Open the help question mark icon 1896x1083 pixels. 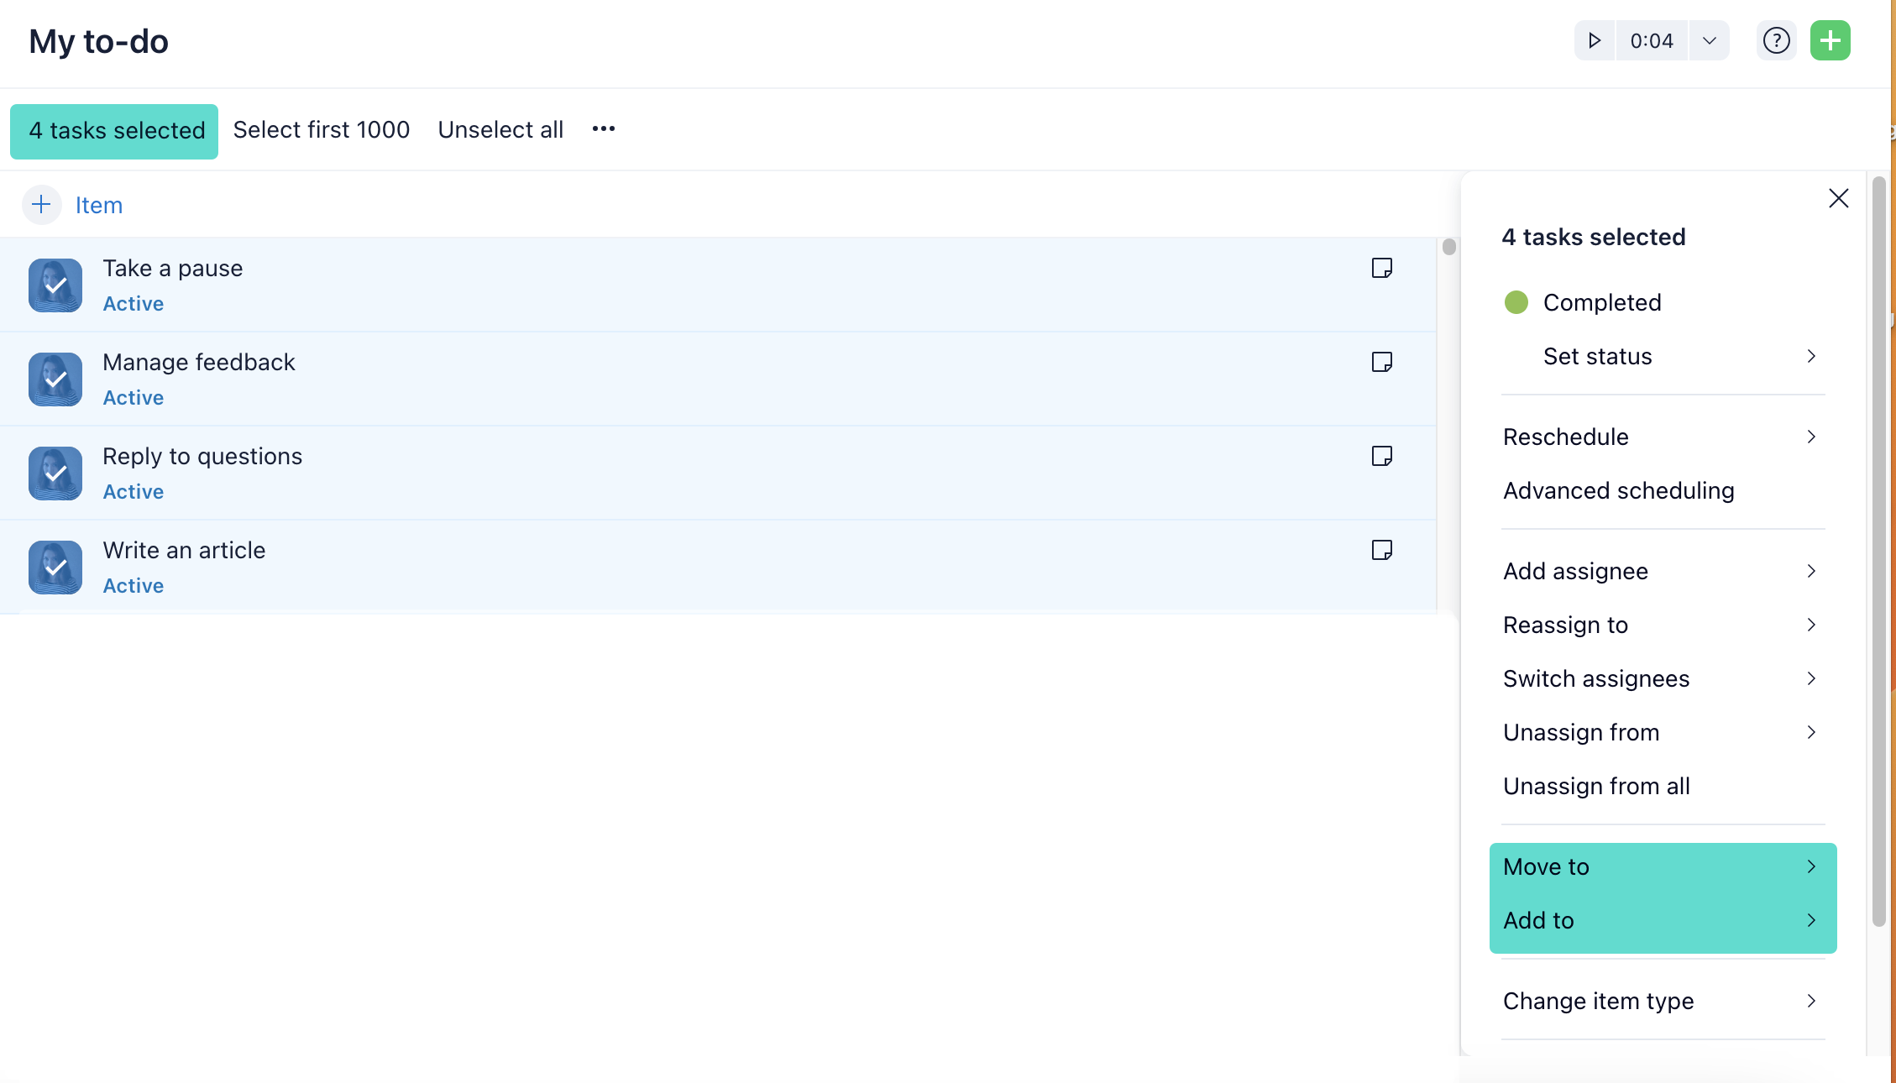[x=1776, y=40]
